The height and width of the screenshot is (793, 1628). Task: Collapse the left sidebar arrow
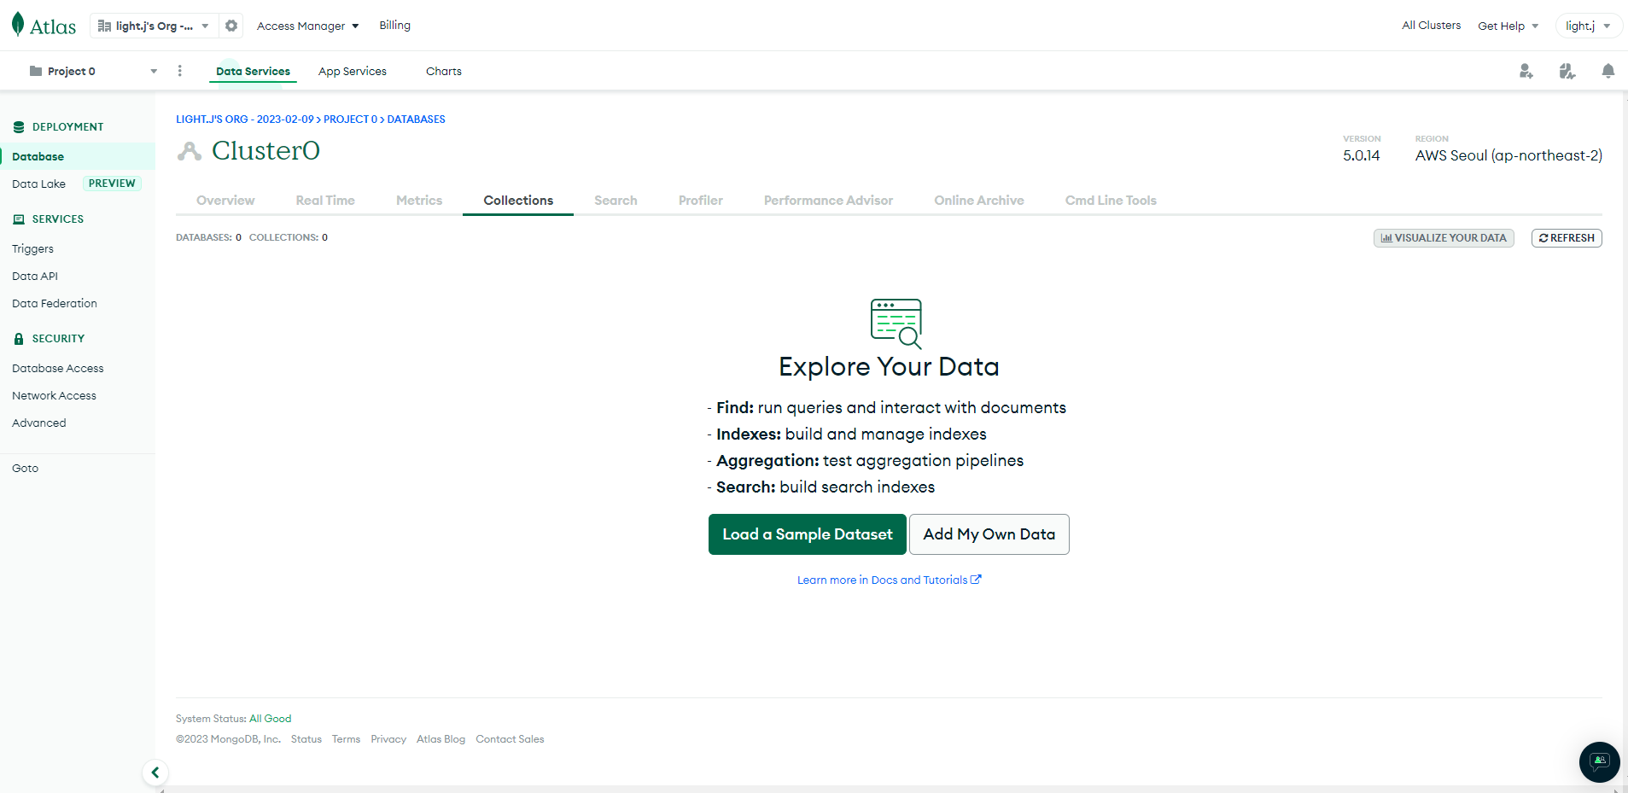pos(155,773)
